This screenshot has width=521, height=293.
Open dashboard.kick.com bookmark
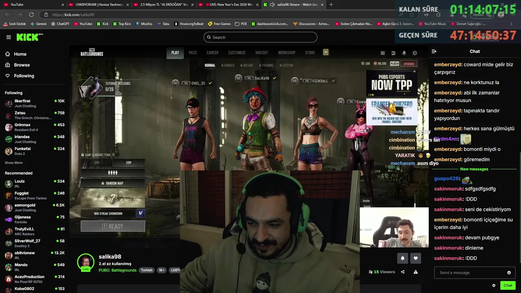[270, 24]
